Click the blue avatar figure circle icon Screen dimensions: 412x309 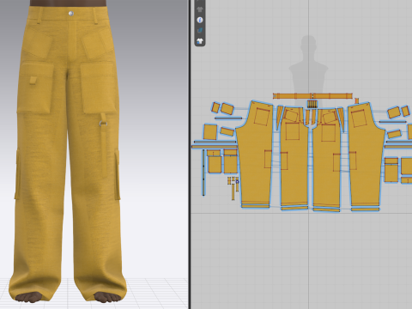point(200,20)
